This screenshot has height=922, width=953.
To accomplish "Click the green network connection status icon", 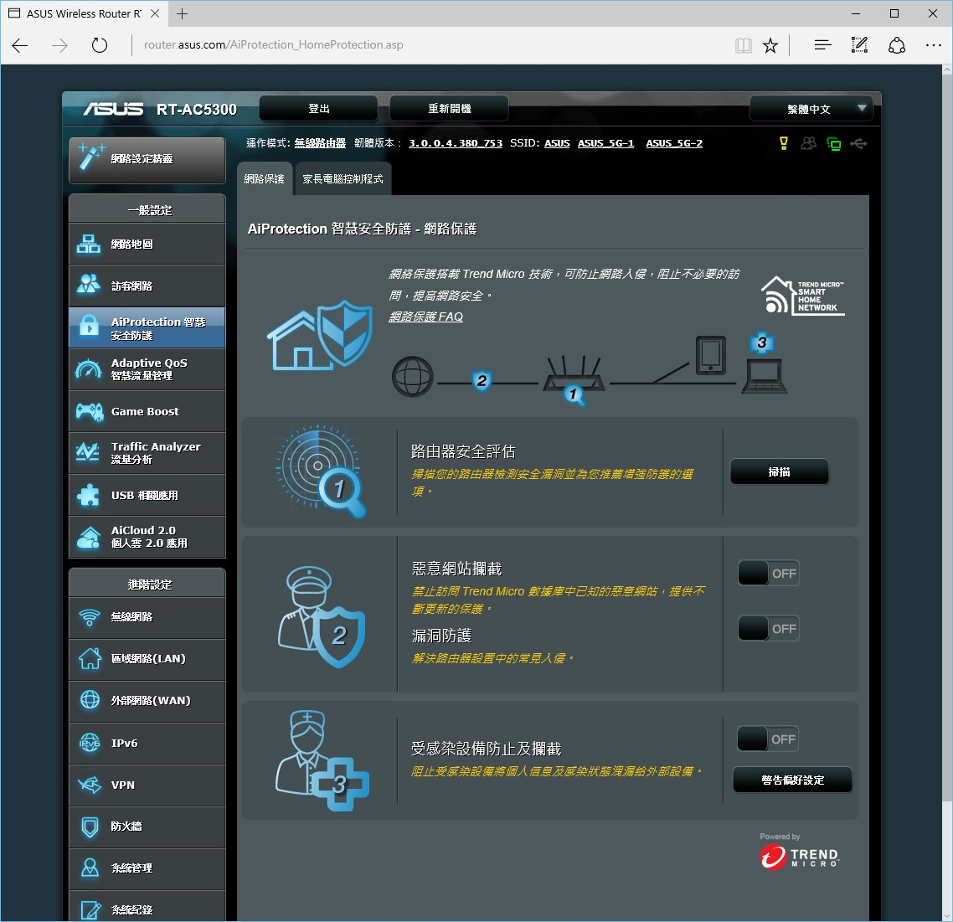I will point(834,143).
